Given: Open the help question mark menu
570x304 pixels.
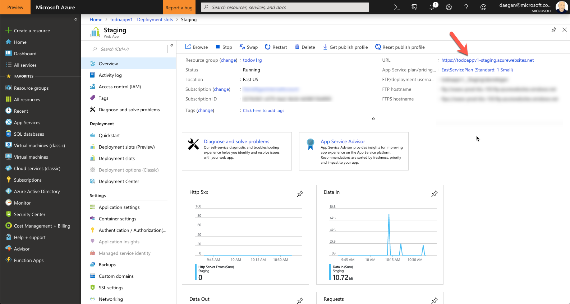Looking at the screenshot, I should click(466, 7).
